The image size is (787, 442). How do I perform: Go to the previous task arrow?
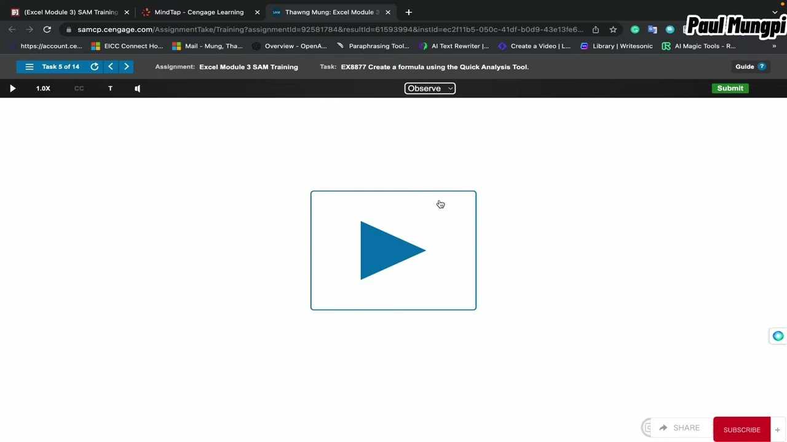point(111,67)
